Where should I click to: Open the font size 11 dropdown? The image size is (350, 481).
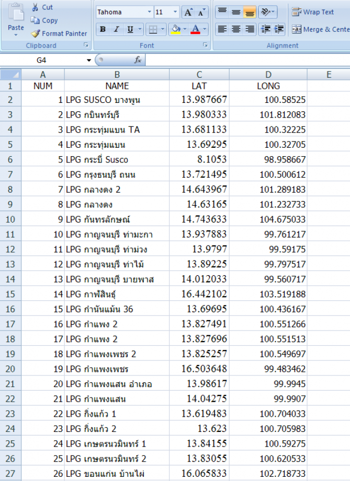coord(175,12)
